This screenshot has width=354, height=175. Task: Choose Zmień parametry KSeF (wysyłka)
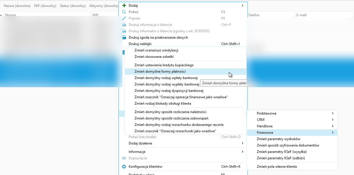(x=292, y=152)
